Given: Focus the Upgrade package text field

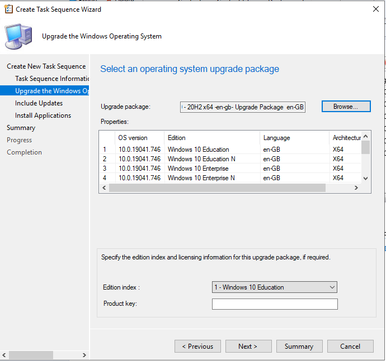Looking at the screenshot, I should coord(243,107).
